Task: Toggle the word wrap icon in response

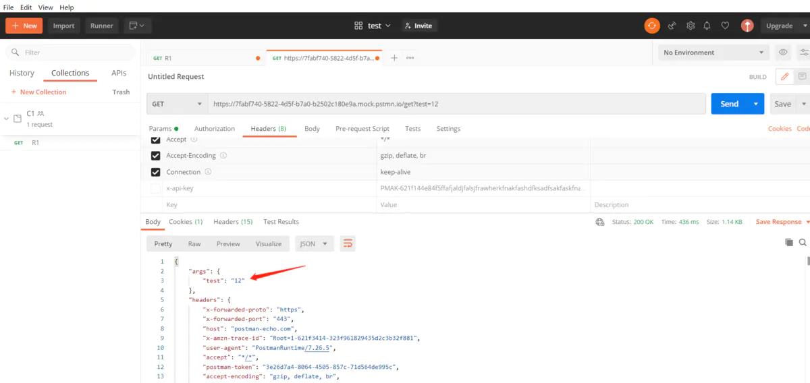Action: 348,243
